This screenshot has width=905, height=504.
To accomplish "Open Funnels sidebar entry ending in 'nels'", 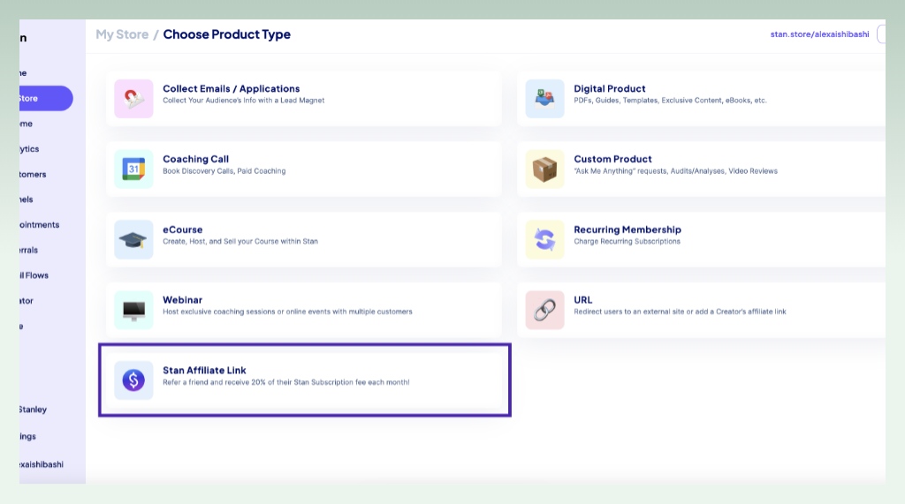I will tap(27, 199).
